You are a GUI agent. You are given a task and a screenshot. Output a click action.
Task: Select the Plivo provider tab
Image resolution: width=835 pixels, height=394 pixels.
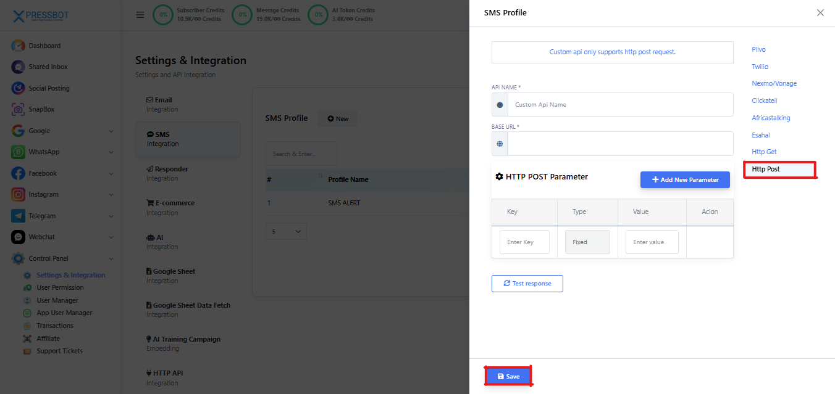758,49
